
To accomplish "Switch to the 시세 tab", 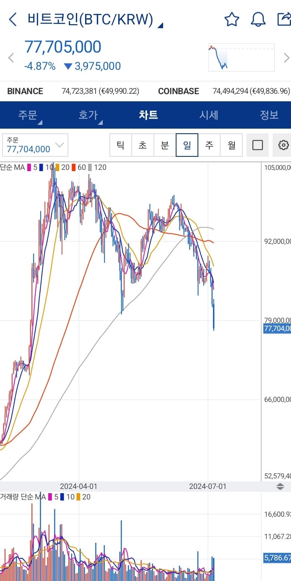I will click(x=209, y=115).
